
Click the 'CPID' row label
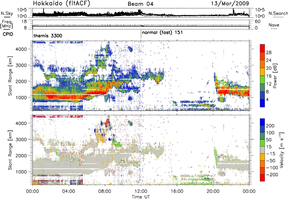(8, 34)
